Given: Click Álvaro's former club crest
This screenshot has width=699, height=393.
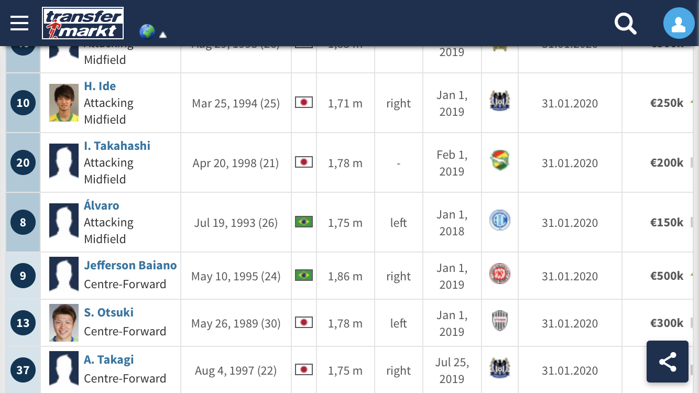Looking at the screenshot, I should pos(500,220).
